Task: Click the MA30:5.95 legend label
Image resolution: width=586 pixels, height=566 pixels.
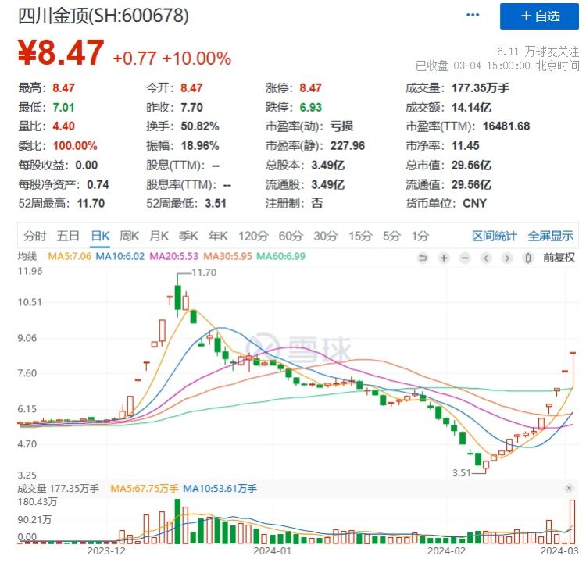Action: click(x=227, y=257)
